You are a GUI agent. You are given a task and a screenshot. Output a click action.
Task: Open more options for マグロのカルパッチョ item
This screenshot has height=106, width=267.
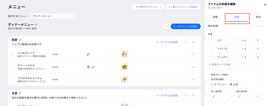[x=193, y=79]
